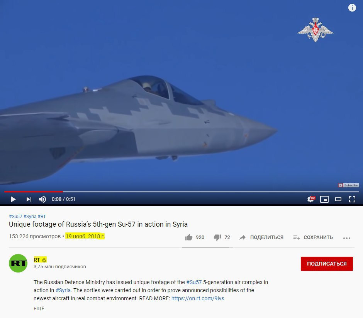The image size is (363, 318).
Task: Open HD quality settings gear
Action: (x=311, y=199)
